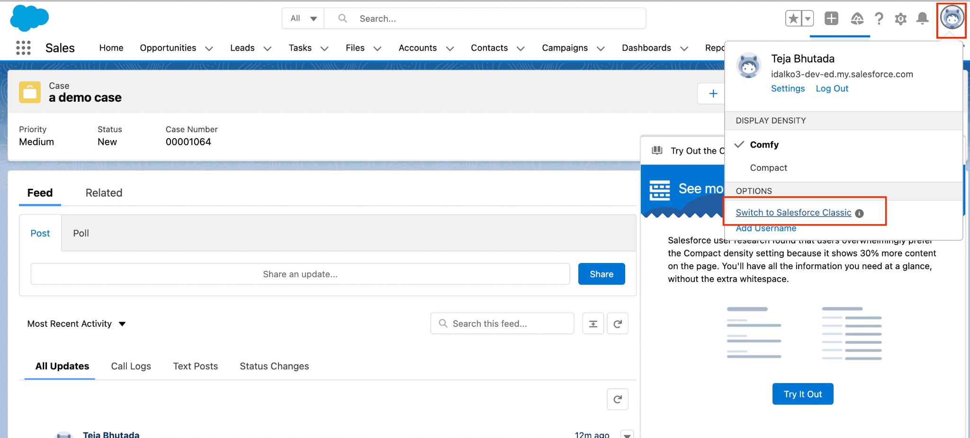970x438 pixels.
Task: Click the magnifier in global search
Action: pyautogui.click(x=343, y=18)
